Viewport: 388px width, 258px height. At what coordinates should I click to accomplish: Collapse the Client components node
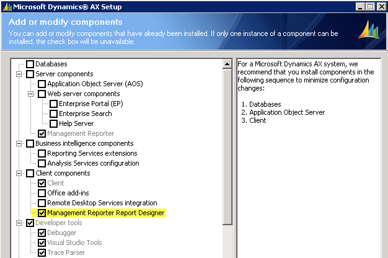(19, 173)
